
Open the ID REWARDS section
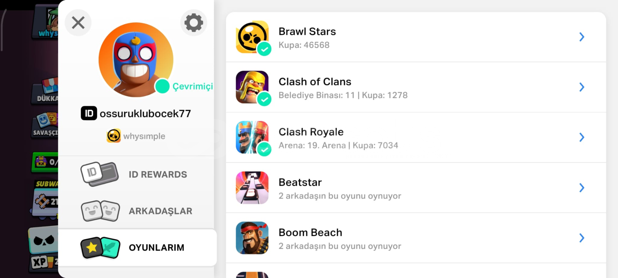(x=136, y=174)
